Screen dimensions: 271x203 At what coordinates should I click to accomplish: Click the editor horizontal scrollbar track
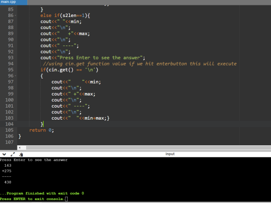(149, 148)
